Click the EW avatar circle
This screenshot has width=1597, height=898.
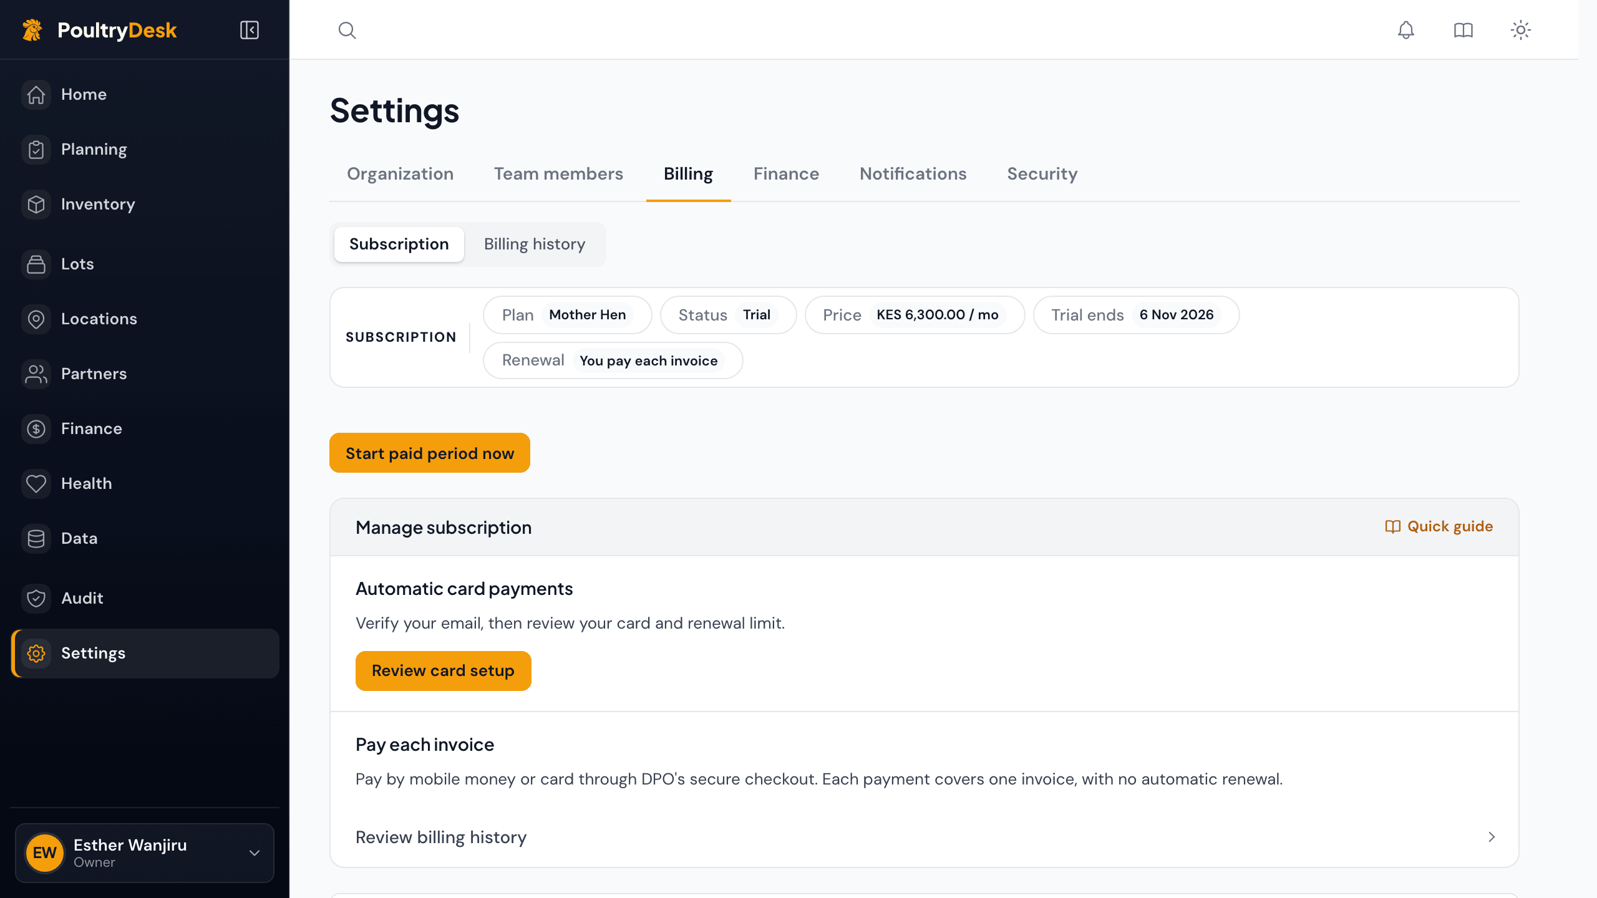[45, 853]
